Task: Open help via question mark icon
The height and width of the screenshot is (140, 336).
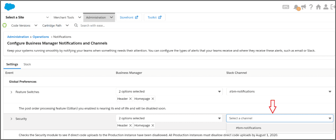Action: point(311,7)
